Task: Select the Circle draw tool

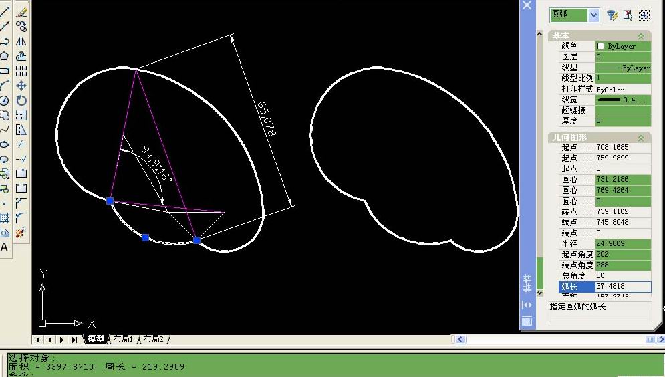Action: click(4, 100)
